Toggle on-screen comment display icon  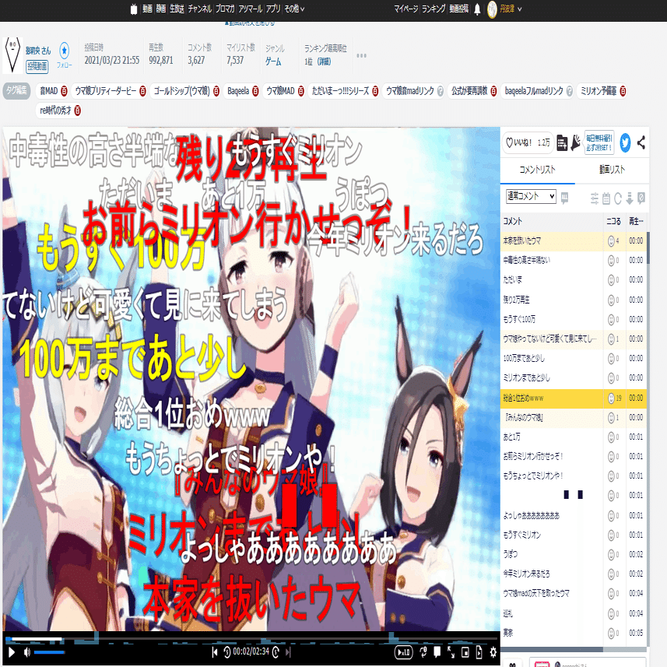pos(437,651)
